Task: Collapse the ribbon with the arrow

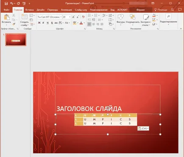Action: (x=181, y=29)
